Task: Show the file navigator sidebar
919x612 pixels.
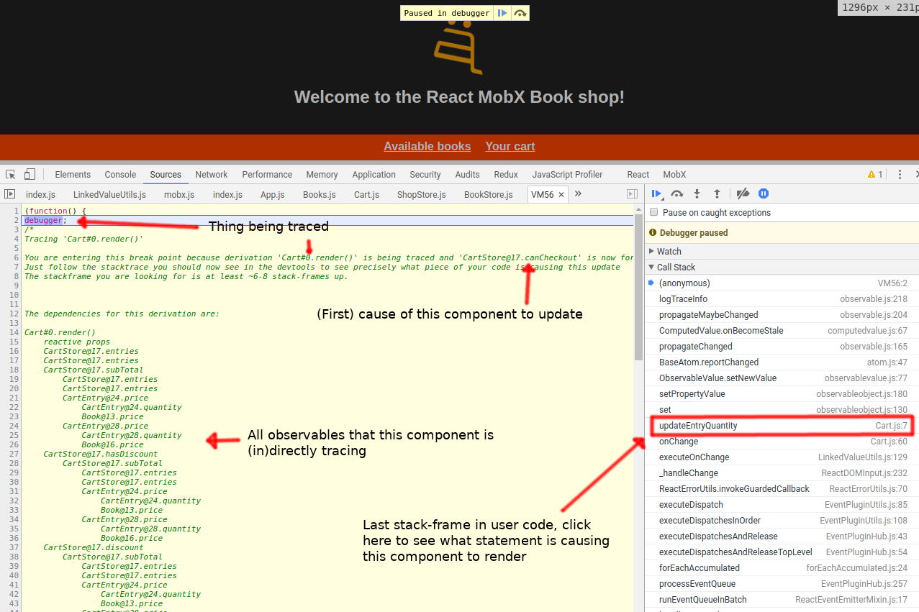Action: click(x=10, y=194)
